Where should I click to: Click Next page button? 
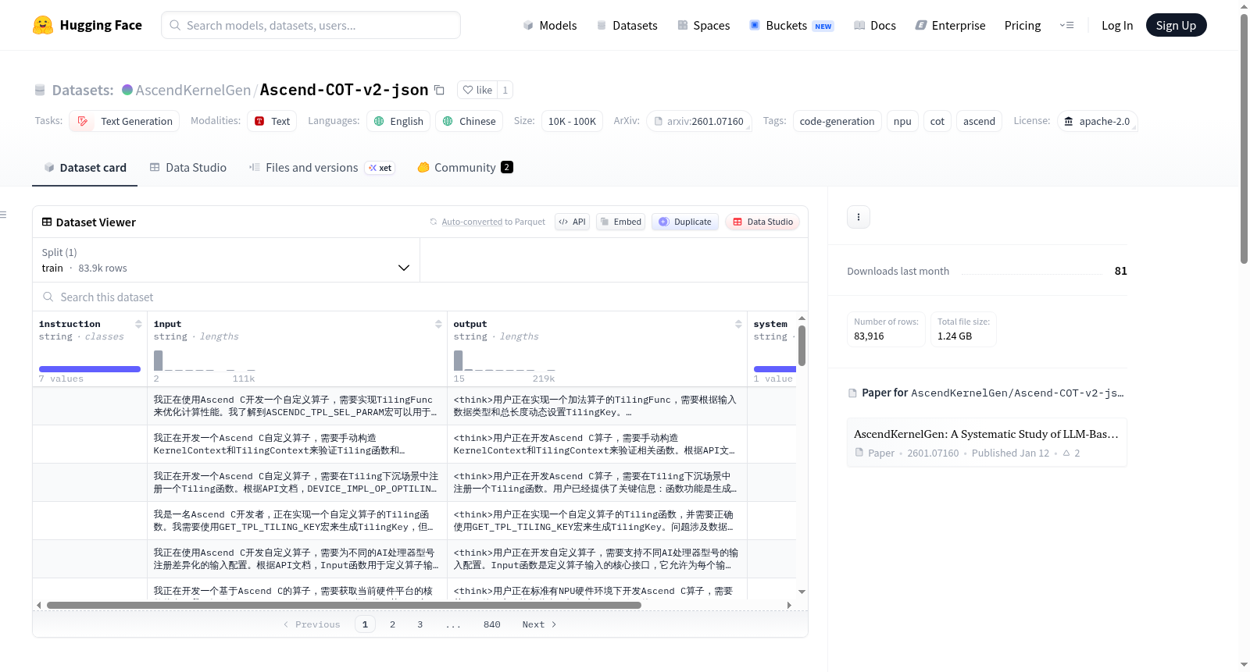tap(539, 624)
